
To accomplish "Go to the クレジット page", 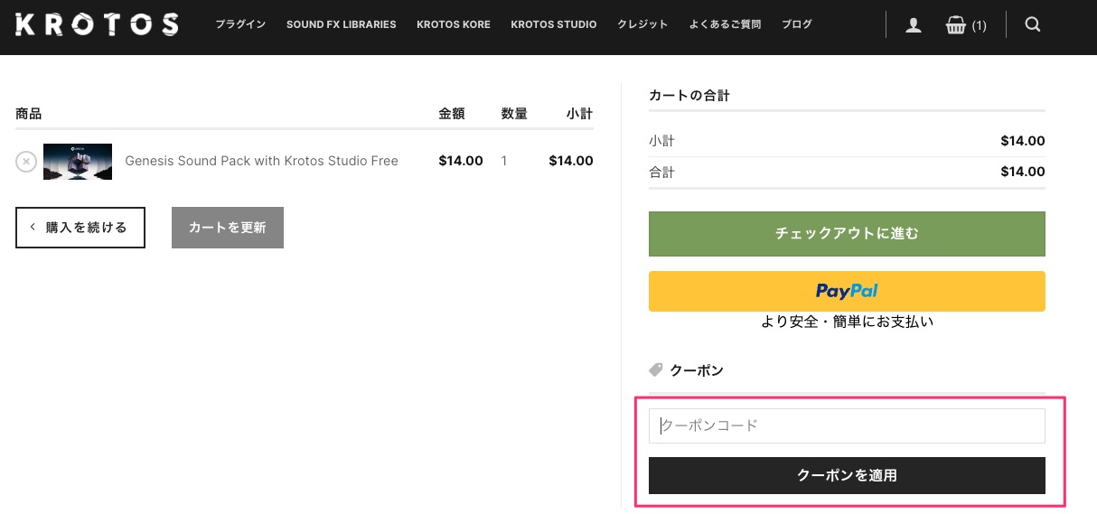I will 642,24.
